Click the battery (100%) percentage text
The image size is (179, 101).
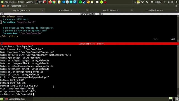tap(158, 2)
